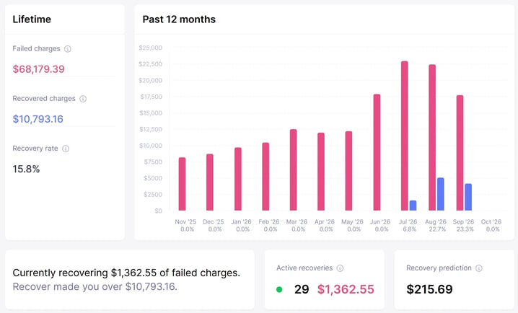Image resolution: width=518 pixels, height=313 pixels.
Task: Select the Jul '26 pink failed charges bar
Action: click(x=404, y=136)
